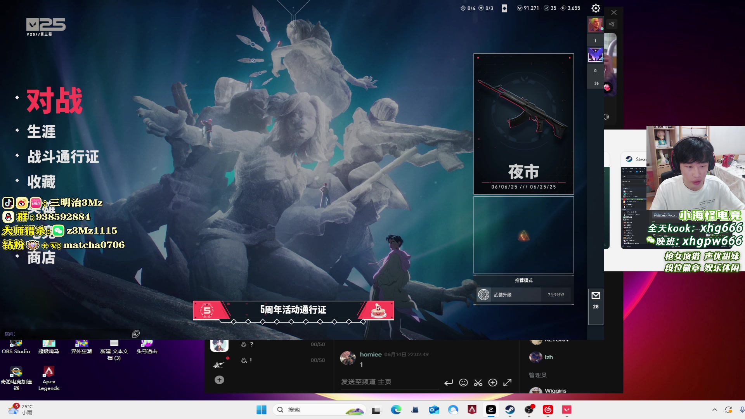Open the 战斗通行证 menu
Image resolution: width=745 pixels, height=419 pixels.
(63, 157)
